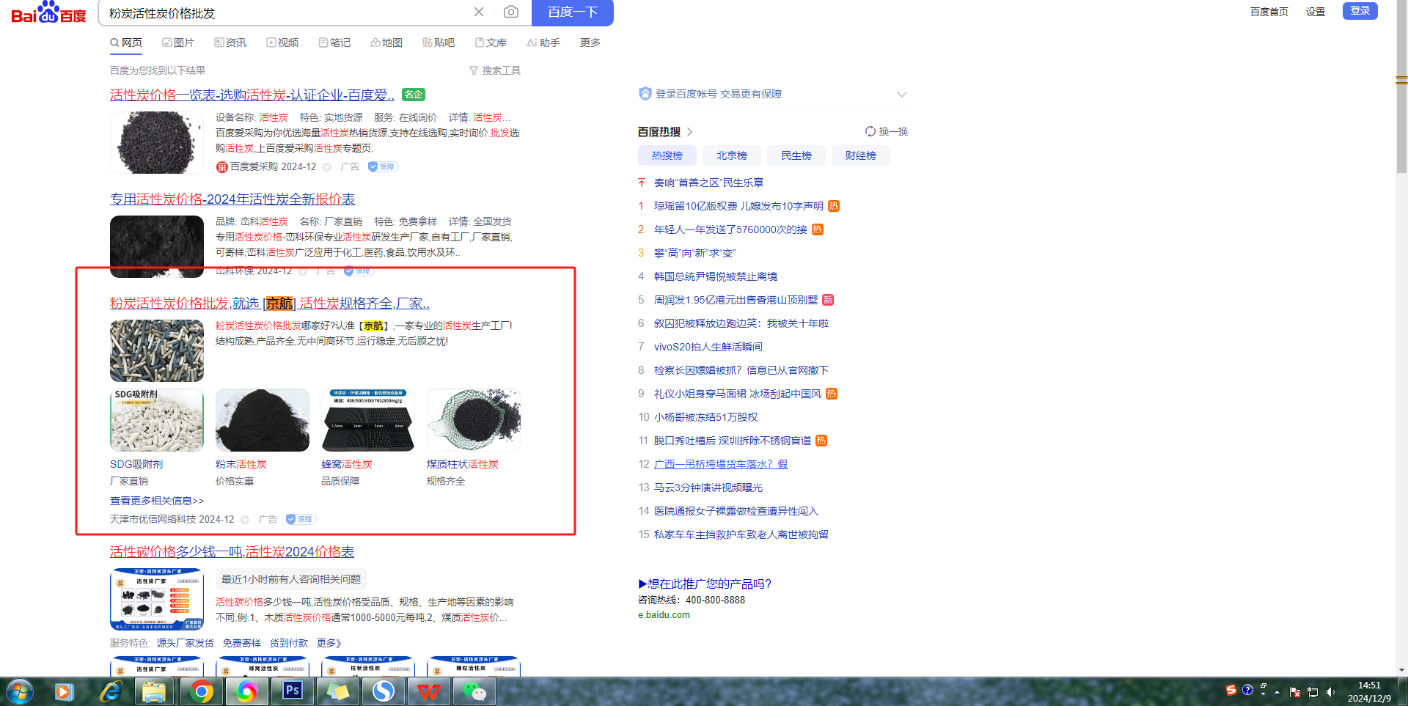Open result 专用活性炭价格-2024年活性炭全新报价表

click(x=232, y=199)
